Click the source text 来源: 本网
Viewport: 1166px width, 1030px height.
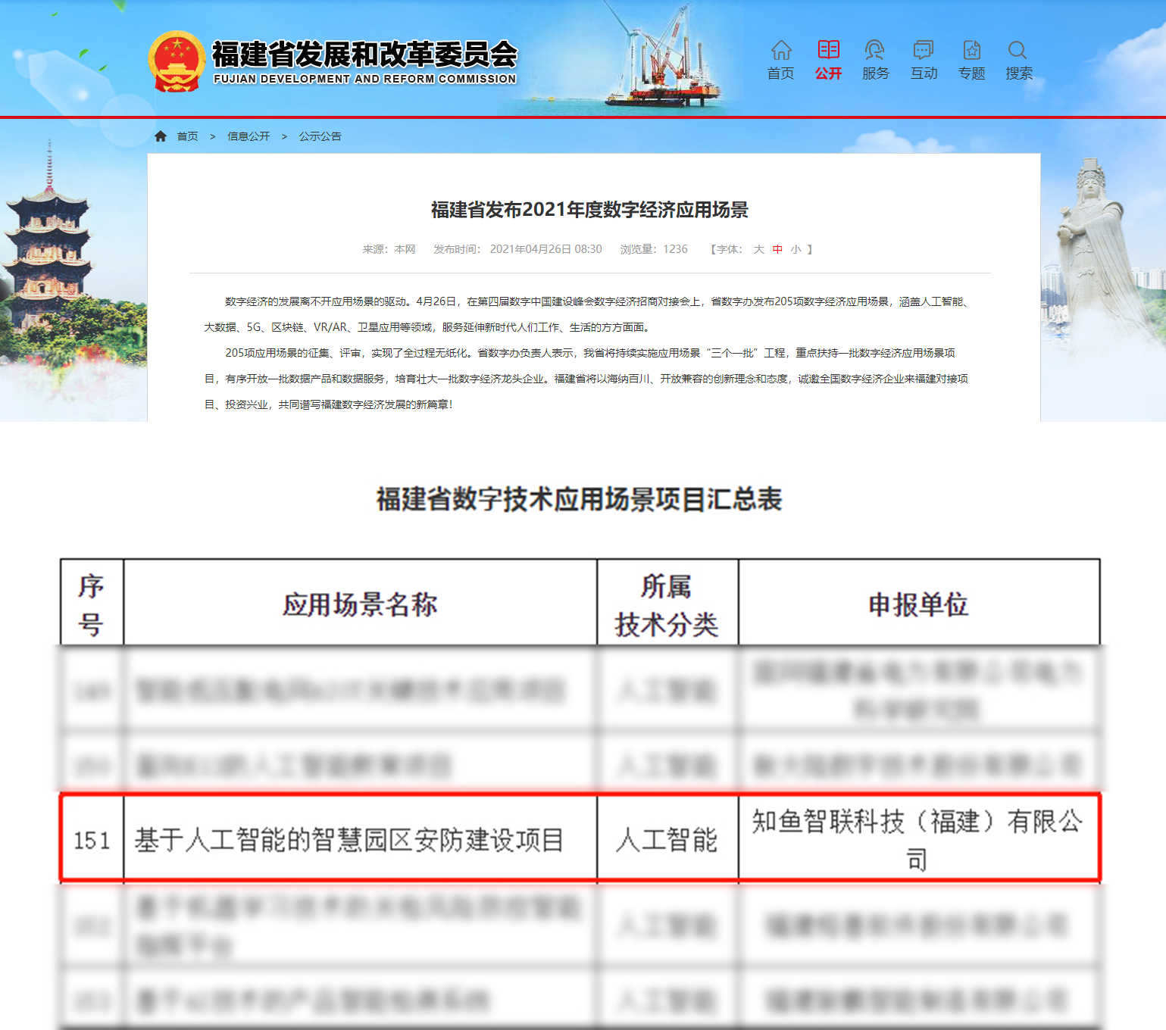389,249
